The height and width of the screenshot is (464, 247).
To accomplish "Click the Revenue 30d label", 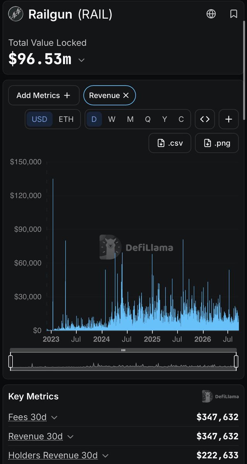I will click(36, 437).
